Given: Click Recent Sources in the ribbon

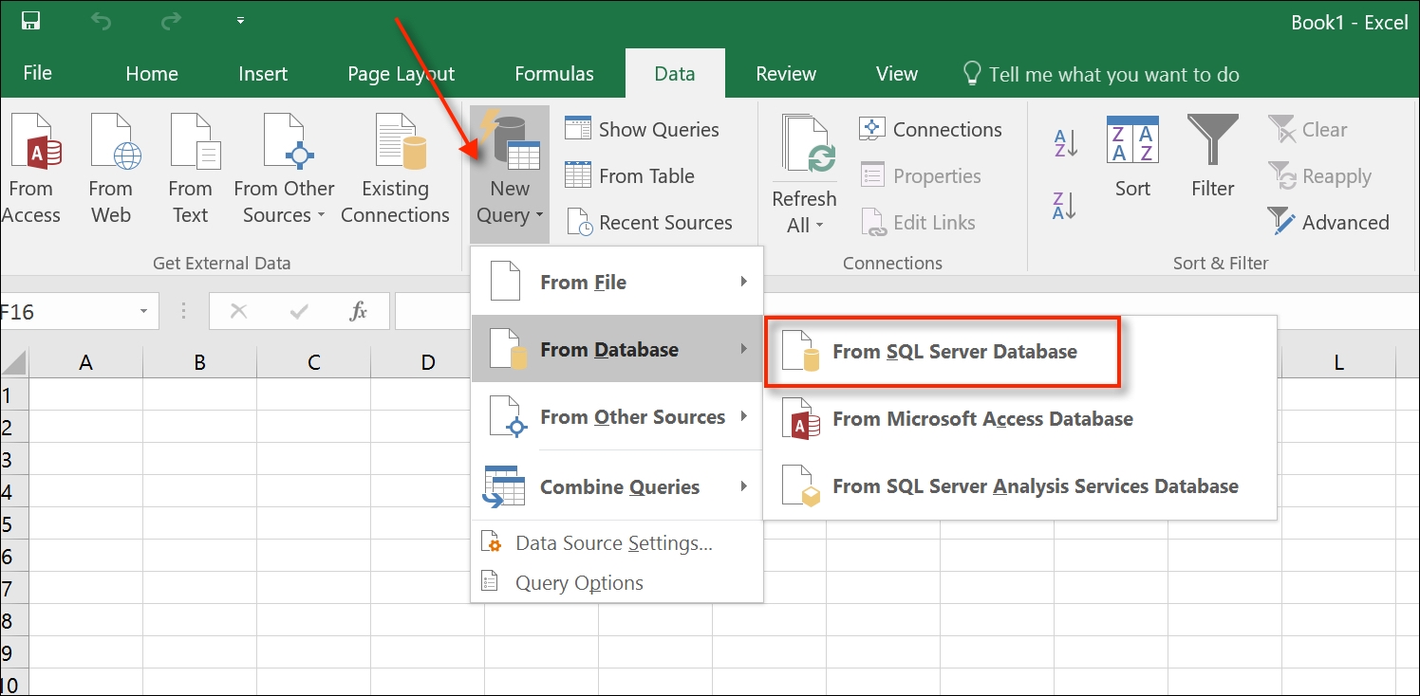Looking at the screenshot, I should (x=649, y=223).
